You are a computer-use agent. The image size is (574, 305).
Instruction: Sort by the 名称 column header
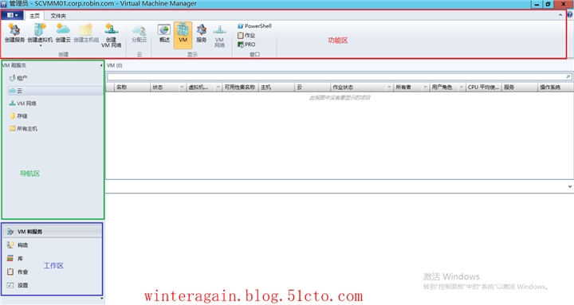[x=132, y=88]
